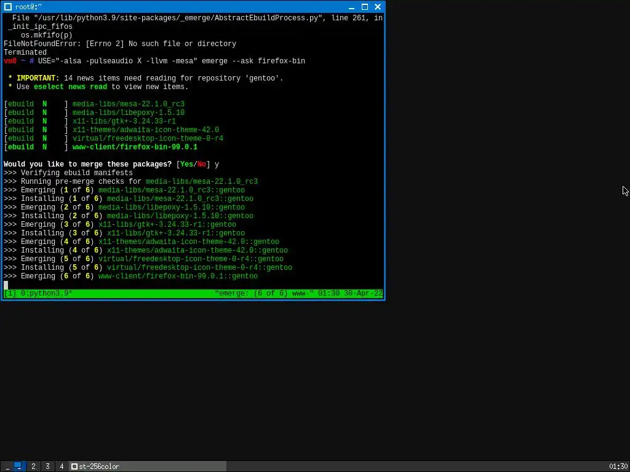
Task: Switch to active workspace 1 monitor icon
Action: [x=18, y=466]
